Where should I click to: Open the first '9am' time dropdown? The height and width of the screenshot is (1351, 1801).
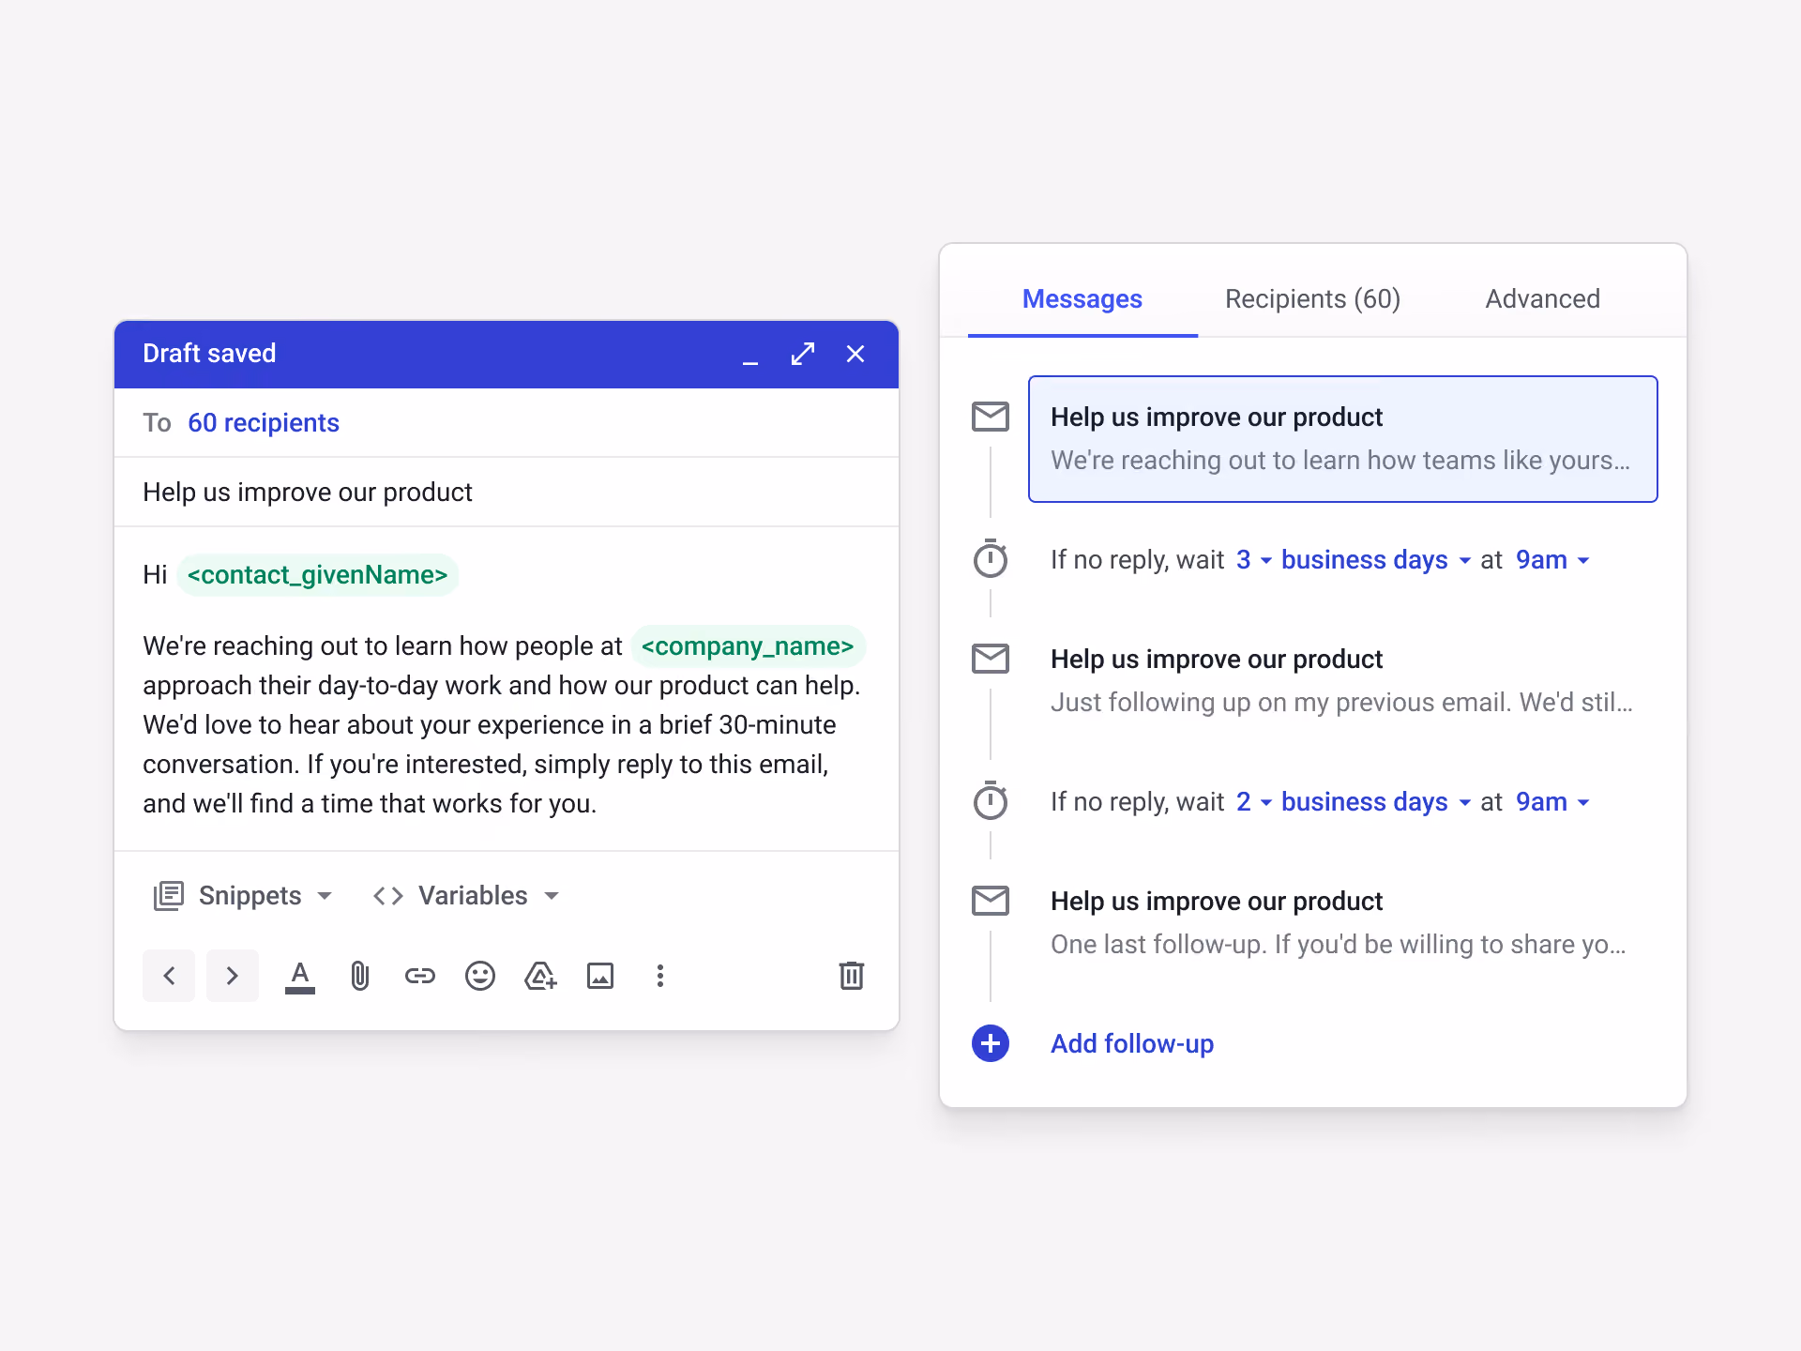1553,560
